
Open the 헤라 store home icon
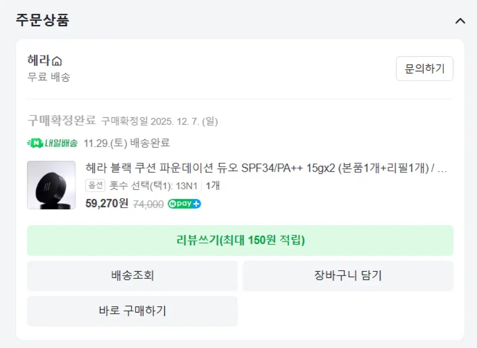[57, 61]
